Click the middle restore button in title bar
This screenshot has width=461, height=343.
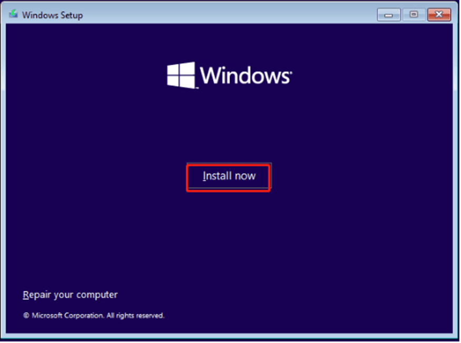[x=414, y=15]
